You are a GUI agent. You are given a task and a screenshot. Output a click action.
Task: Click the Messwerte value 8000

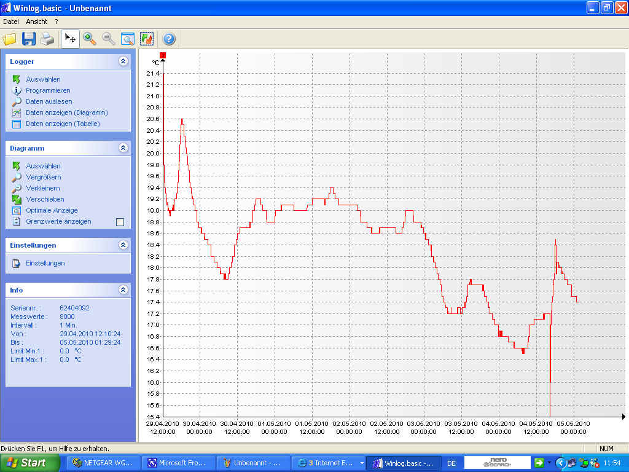pyautogui.click(x=68, y=317)
